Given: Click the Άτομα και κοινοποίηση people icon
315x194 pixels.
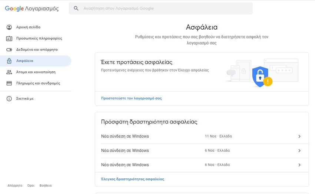Looking at the screenshot, I should tap(9, 72).
